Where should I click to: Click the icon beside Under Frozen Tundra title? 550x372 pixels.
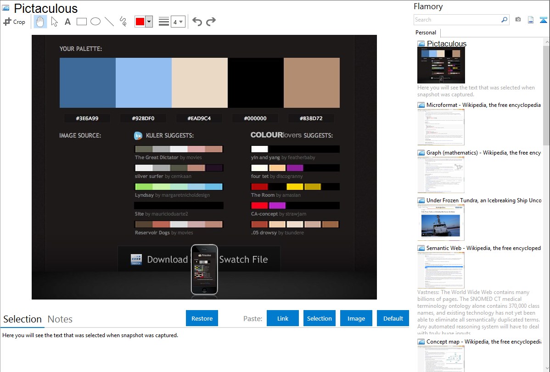click(421, 200)
